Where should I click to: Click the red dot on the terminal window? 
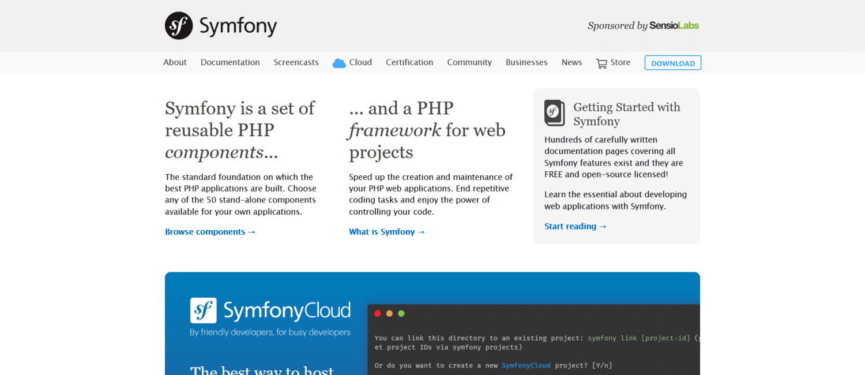click(378, 313)
